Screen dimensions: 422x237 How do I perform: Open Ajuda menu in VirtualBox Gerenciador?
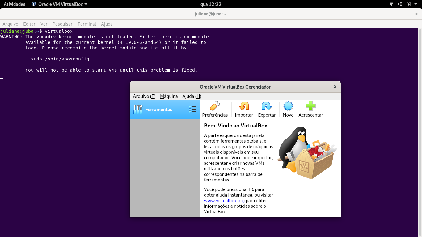pyautogui.click(x=192, y=96)
